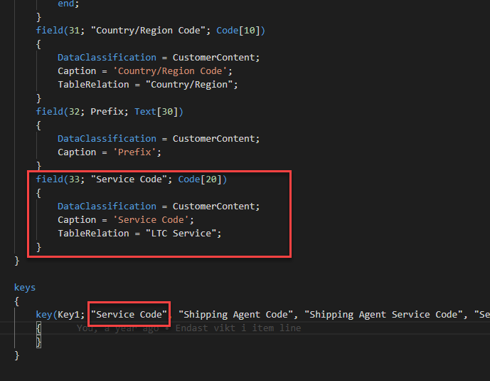This screenshot has height=381, width=490.
Task: Click "Shipping Agent Service Code" in Key1
Action: tap(383, 314)
